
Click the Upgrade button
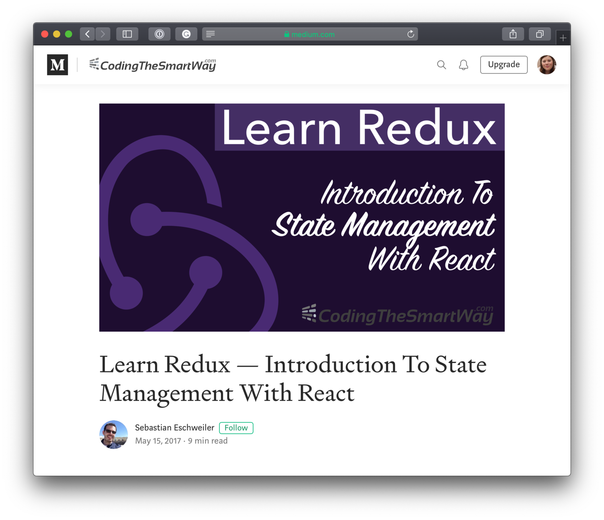(x=504, y=65)
